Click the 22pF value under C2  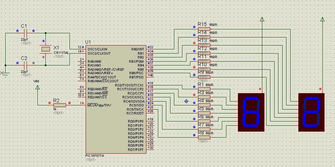pyautogui.click(x=24, y=72)
